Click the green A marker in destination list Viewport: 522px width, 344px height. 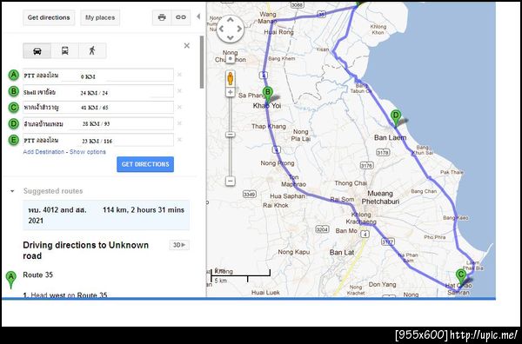point(13,75)
